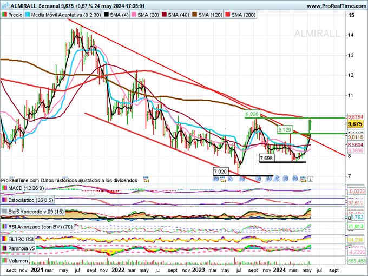Click the green 9,128 level label

coord(285,129)
